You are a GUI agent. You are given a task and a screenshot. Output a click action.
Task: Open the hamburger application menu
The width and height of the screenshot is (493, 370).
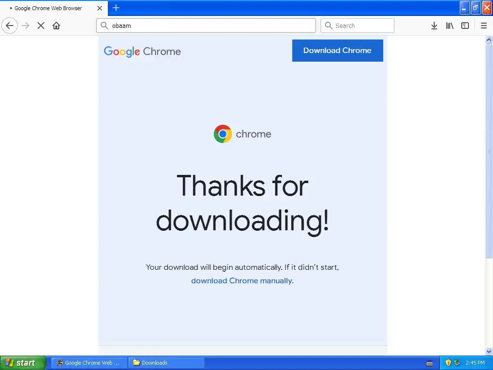coord(484,26)
